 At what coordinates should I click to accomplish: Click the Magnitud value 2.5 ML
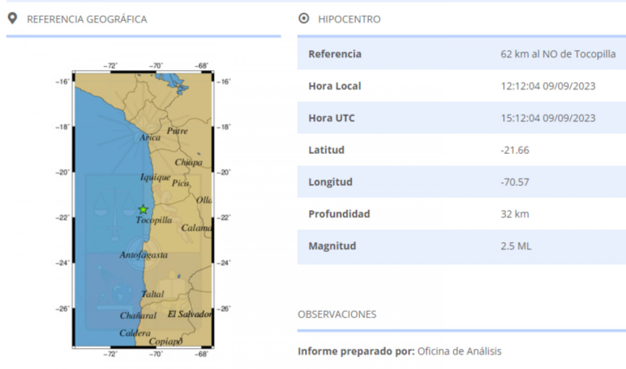(x=515, y=246)
